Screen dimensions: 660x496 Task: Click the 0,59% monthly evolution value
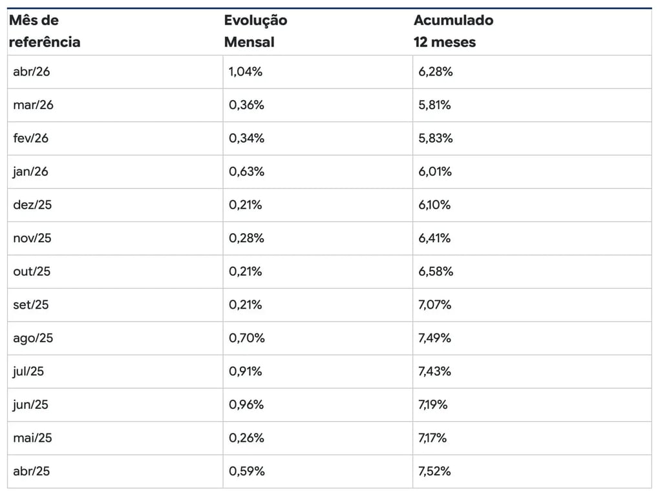click(247, 471)
